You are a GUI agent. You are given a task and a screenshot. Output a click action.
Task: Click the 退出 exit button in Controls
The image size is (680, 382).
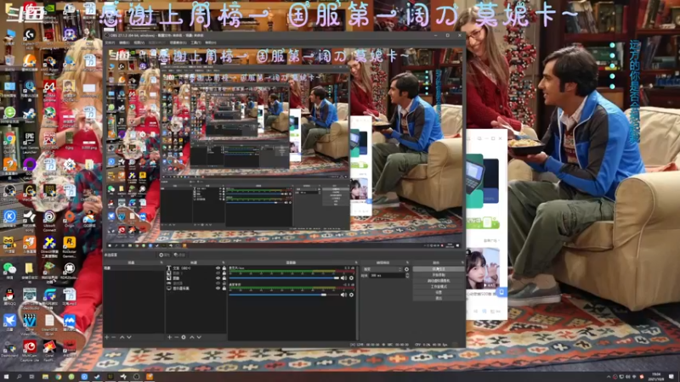(439, 298)
